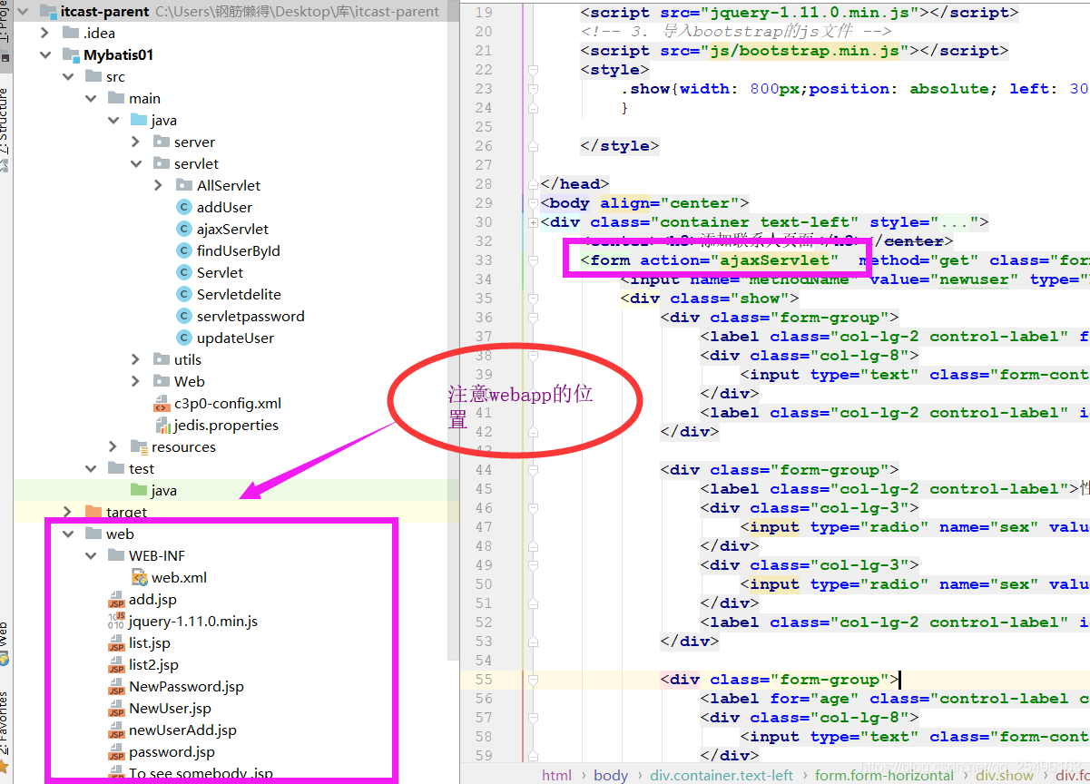Screen dimensions: 1090x784
Task: Click web.xml file icon
Action: [140, 577]
